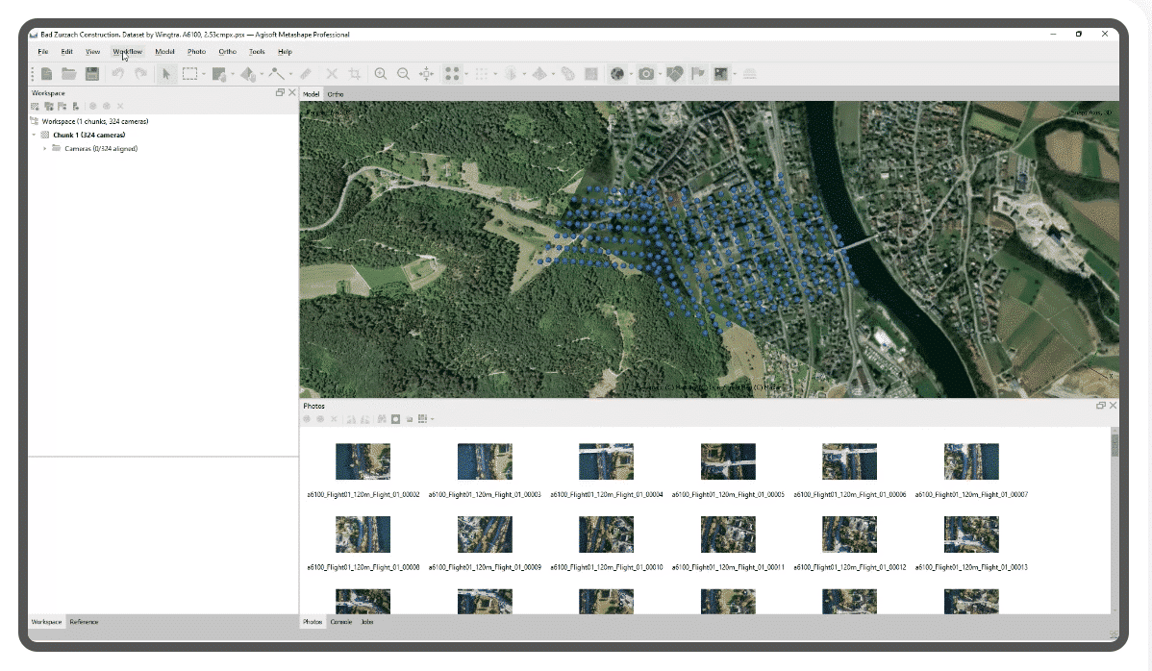Toggle Show images icon in toolbar
The image size is (1152, 671).
[x=721, y=73]
